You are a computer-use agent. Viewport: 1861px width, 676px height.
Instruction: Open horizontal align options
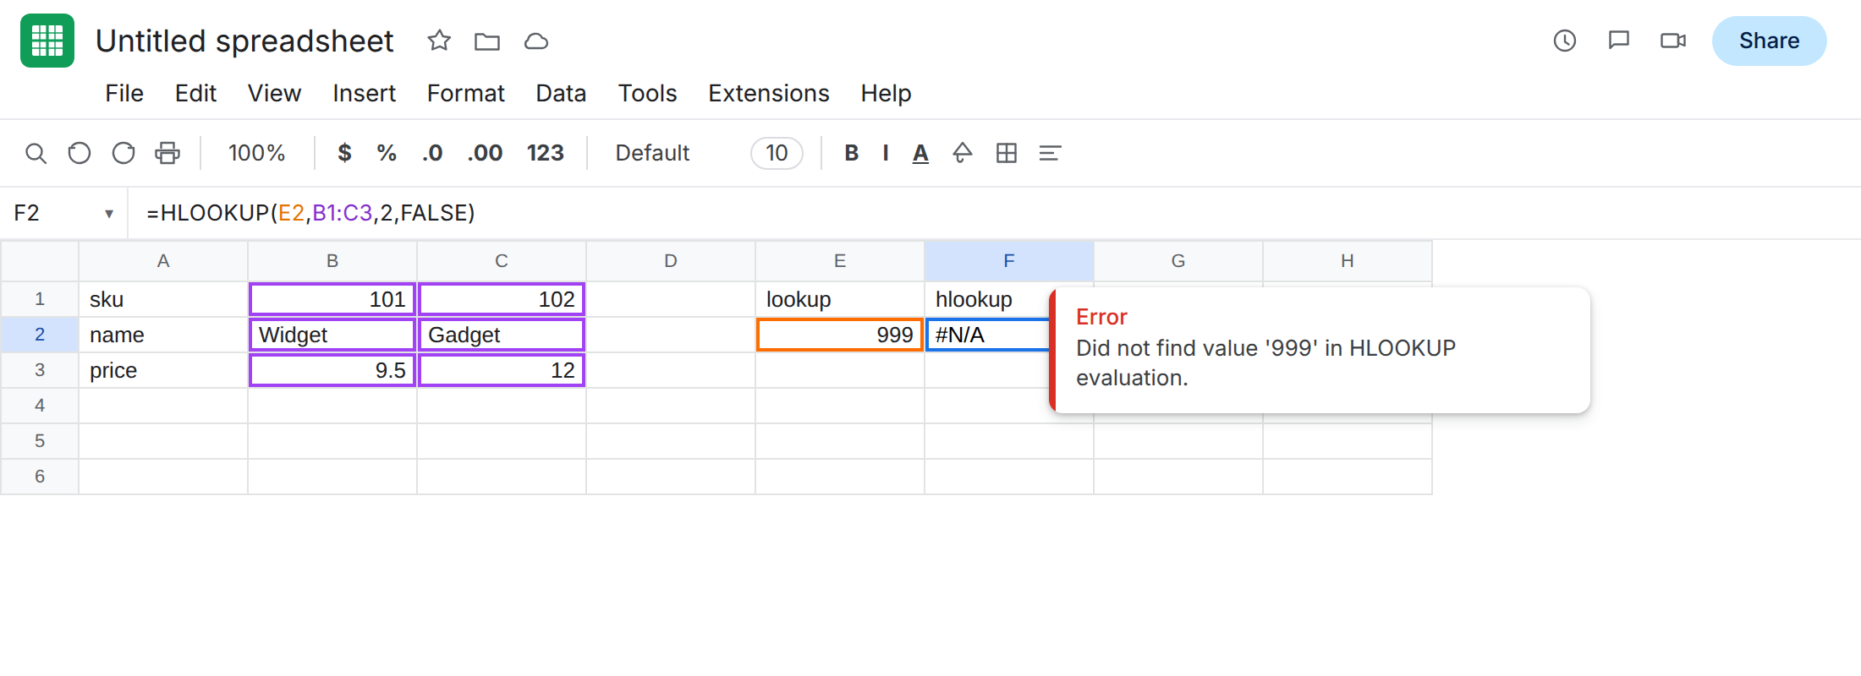point(1050,153)
